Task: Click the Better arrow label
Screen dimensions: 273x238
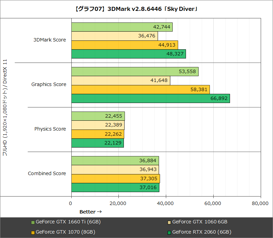Action: click(x=90, y=212)
